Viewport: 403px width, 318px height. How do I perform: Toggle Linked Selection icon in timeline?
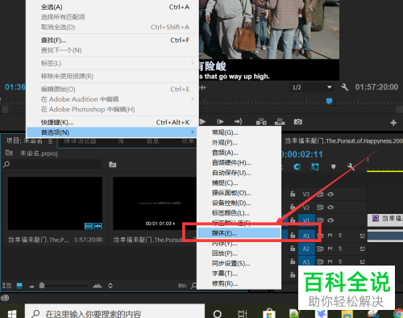pyautogui.click(x=315, y=167)
